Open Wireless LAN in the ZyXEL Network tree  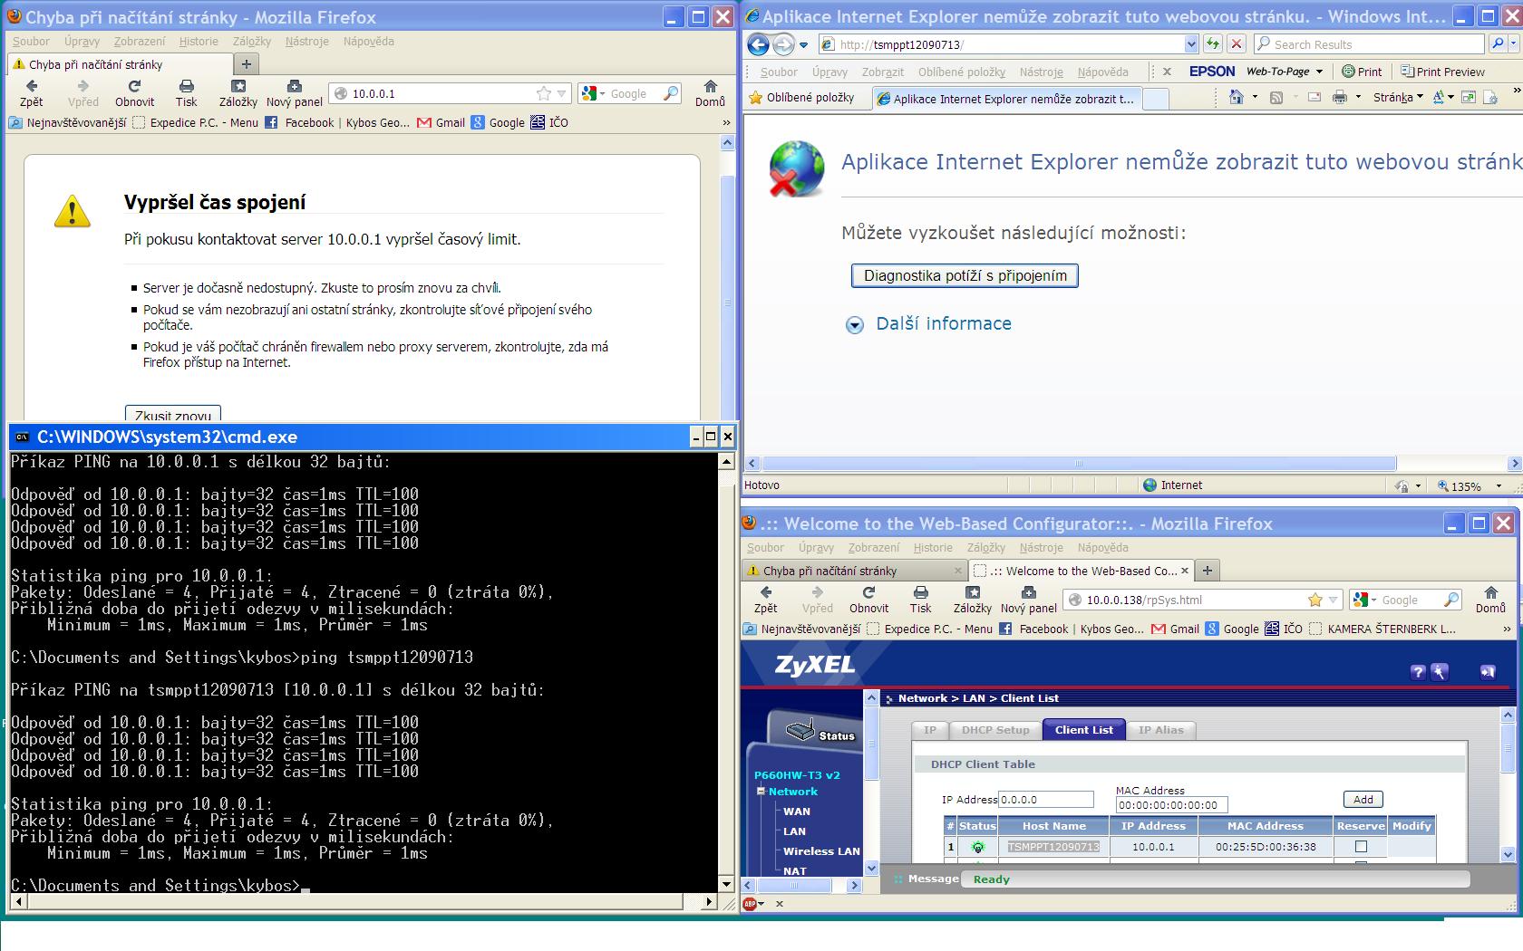point(821,851)
